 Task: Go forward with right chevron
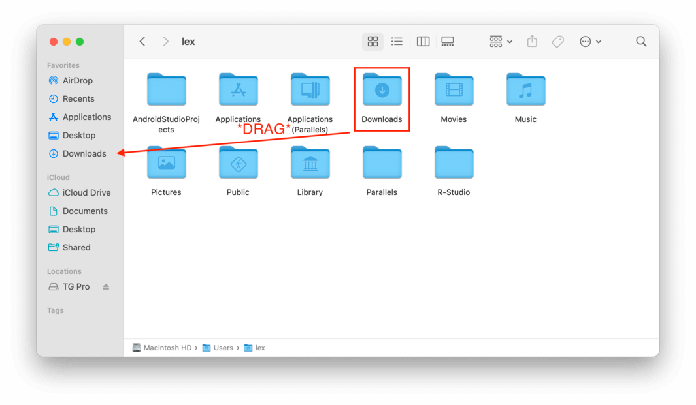(x=166, y=42)
